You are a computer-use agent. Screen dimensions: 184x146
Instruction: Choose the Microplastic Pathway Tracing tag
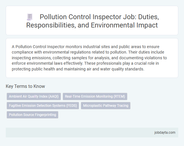pos(106,106)
